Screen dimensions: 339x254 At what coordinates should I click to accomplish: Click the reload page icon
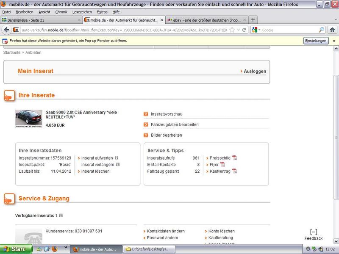244,30
